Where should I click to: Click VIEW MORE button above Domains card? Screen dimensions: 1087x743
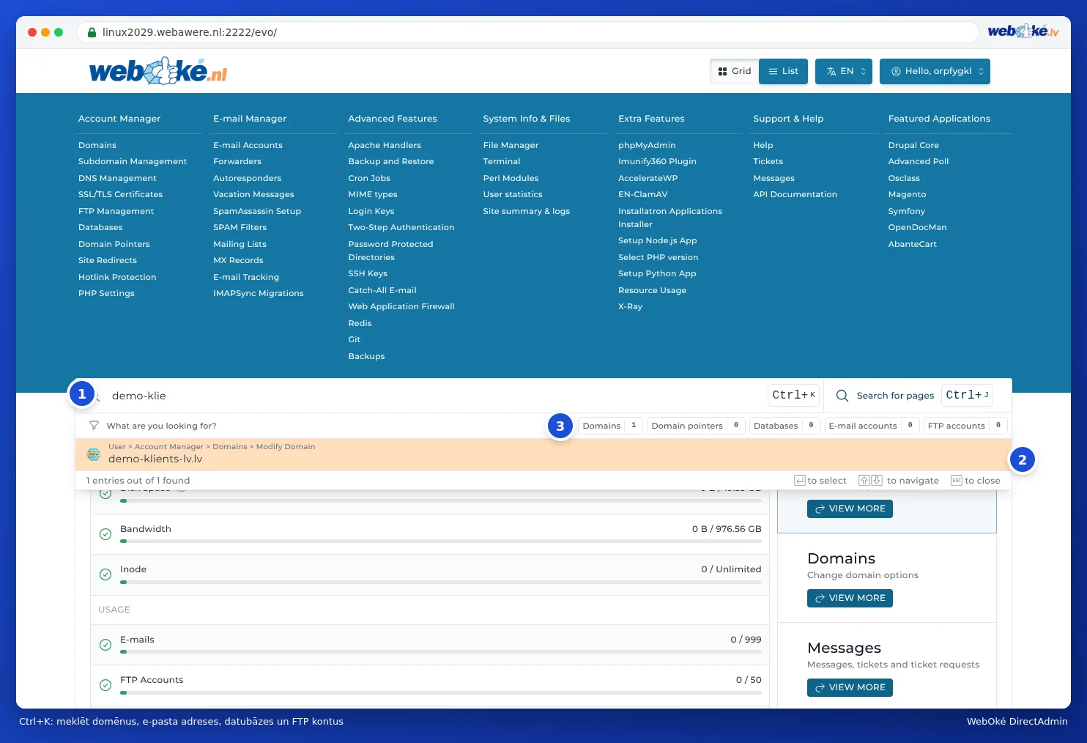tap(850, 509)
